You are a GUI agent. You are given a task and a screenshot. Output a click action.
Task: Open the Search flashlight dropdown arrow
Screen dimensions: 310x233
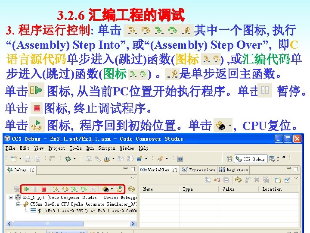167,158
